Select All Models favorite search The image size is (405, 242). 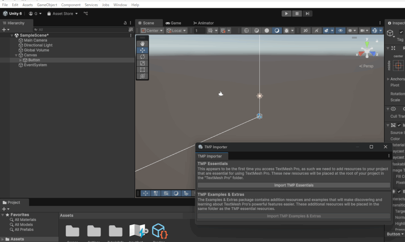(24, 225)
